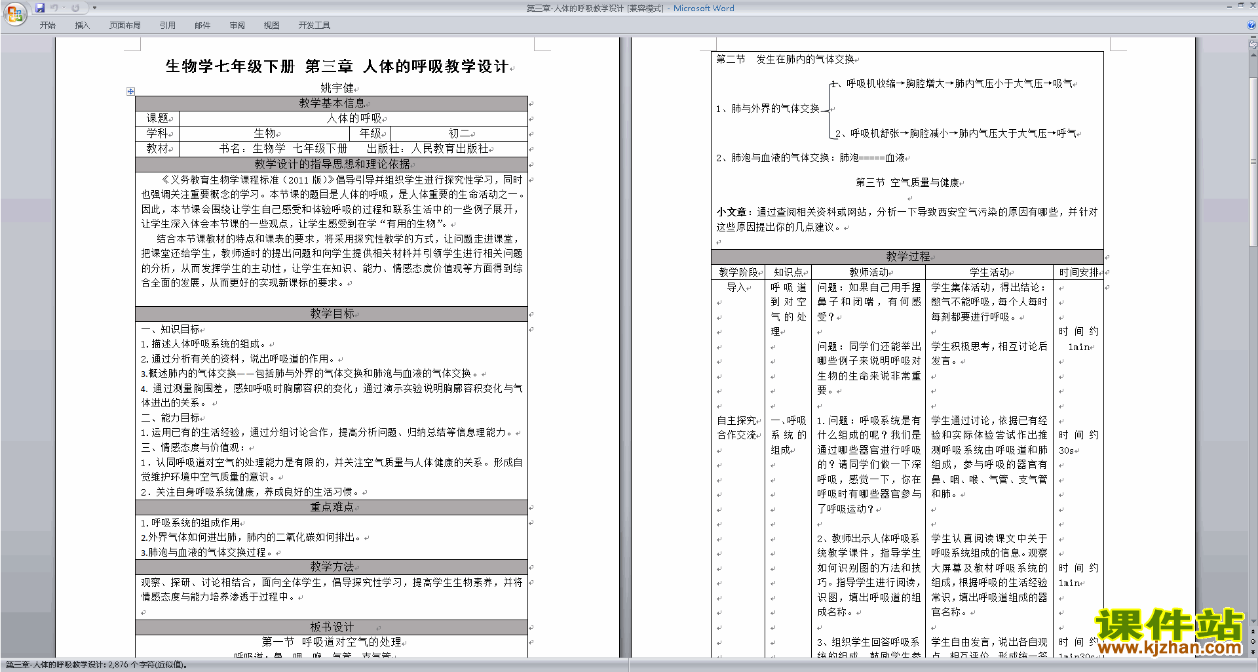Click the Select Browse Object round button
The image size is (1258, 672).
[1253, 642]
